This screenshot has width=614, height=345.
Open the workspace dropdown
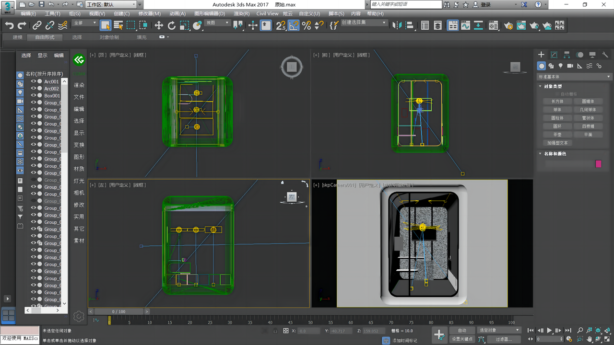click(113, 5)
